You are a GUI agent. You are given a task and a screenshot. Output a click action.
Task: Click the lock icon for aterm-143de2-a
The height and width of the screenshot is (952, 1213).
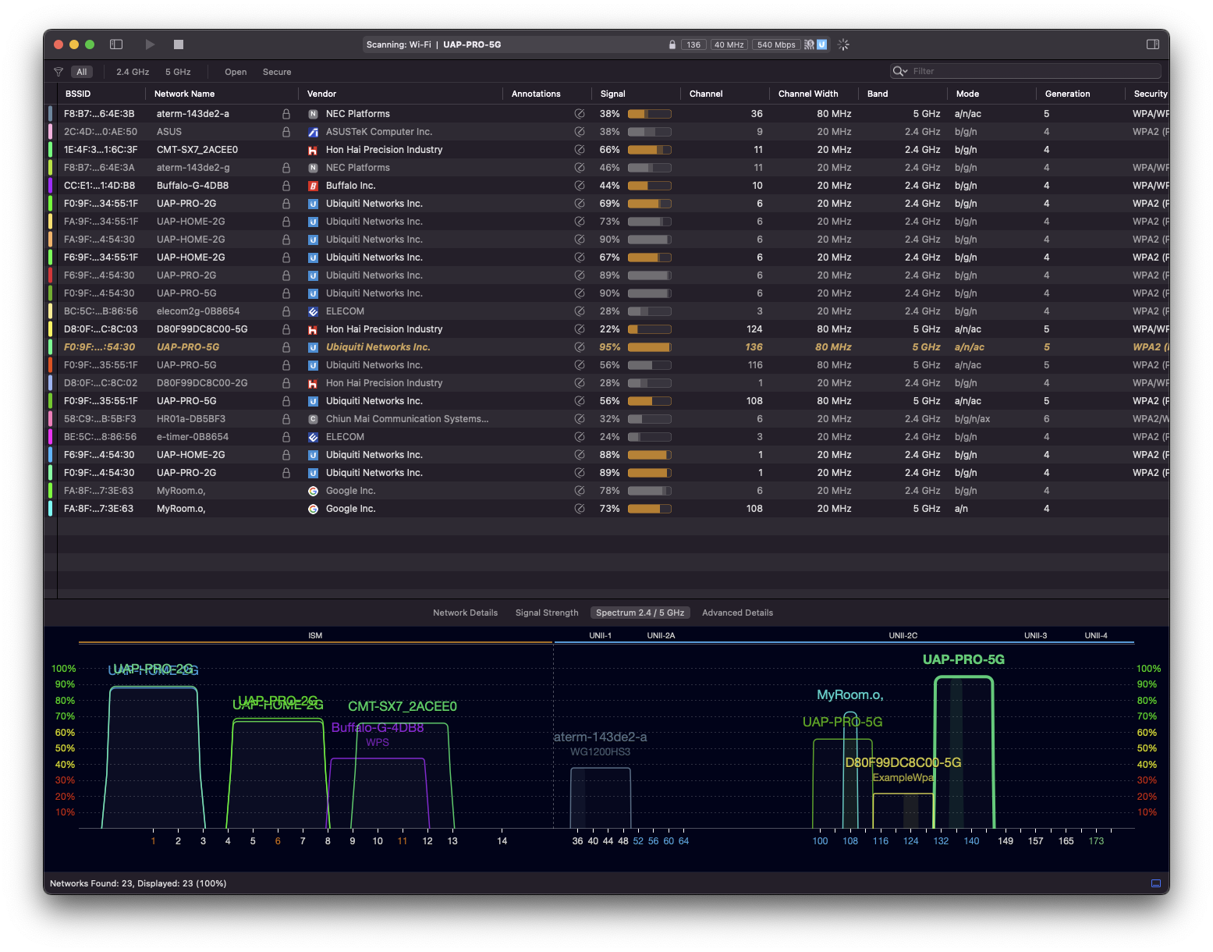pos(286,114)
